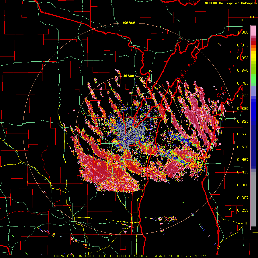Click the 0.253 legend value
Viewport: 258px width, 258px height.
click(x=243, y=210)
